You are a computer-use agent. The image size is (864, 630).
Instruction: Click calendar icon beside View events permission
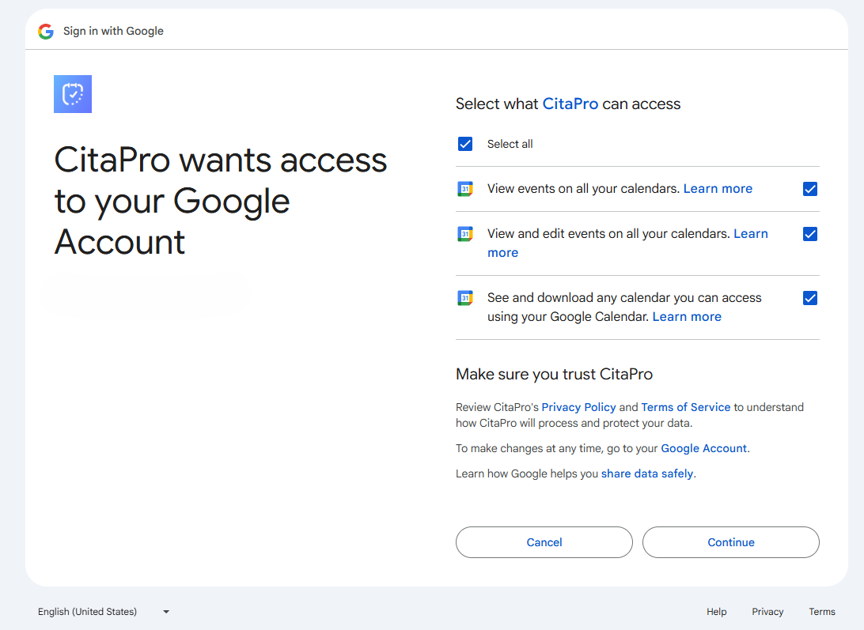click(x=465, y=189)
